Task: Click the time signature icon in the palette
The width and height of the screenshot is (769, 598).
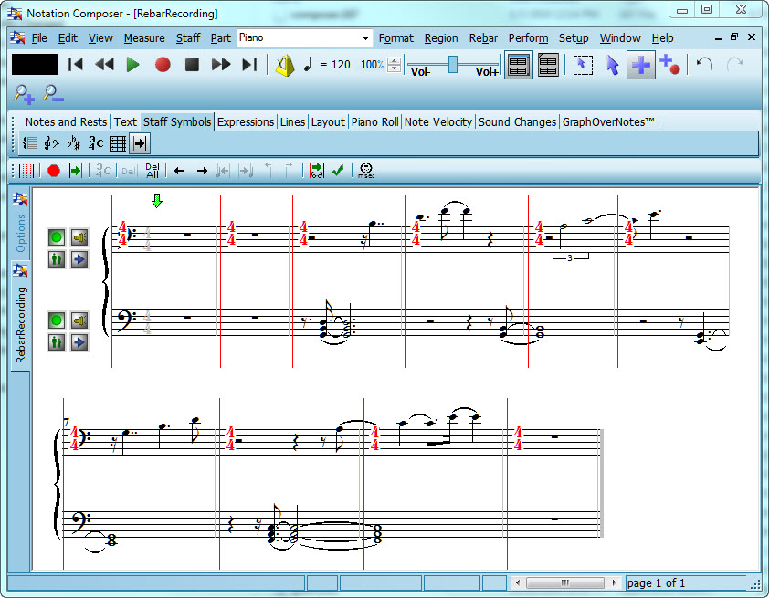Action: tap(94, 143)
